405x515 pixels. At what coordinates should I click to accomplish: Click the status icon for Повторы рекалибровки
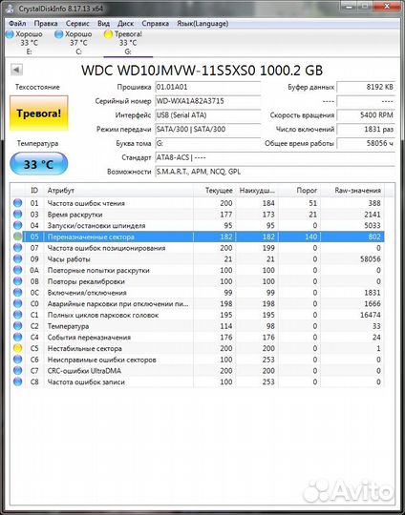coord(18,281)
